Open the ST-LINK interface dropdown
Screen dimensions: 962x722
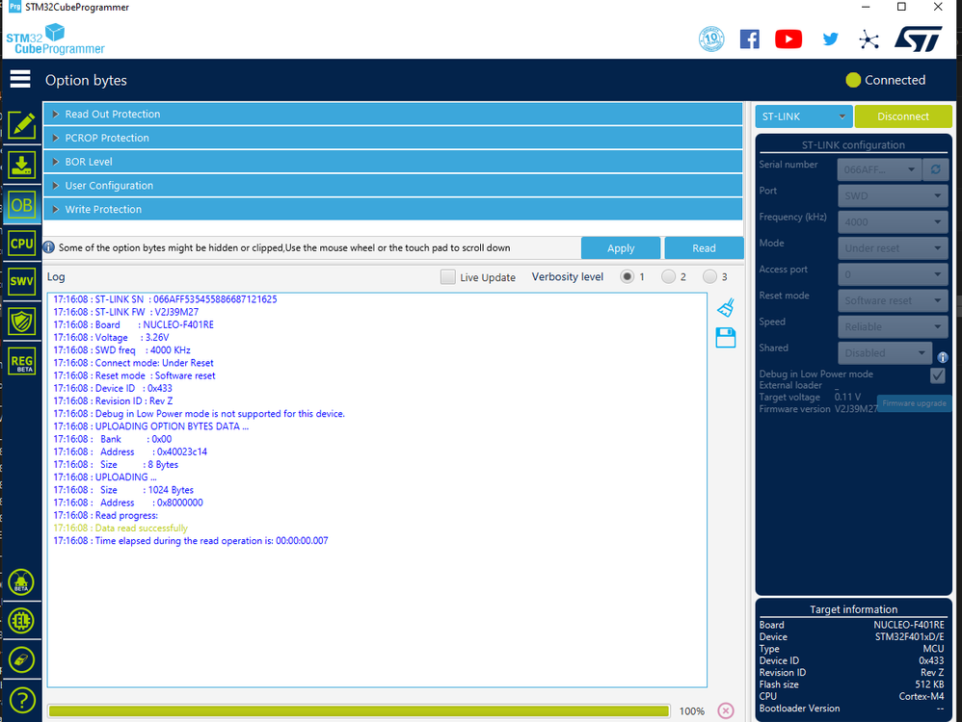(803, 116)
